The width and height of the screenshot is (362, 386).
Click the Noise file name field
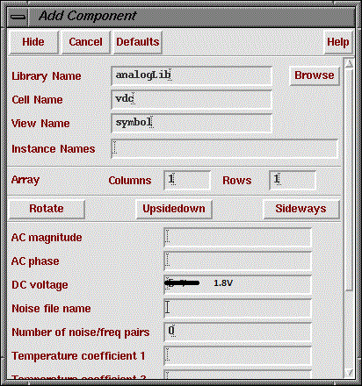point(237,308)
